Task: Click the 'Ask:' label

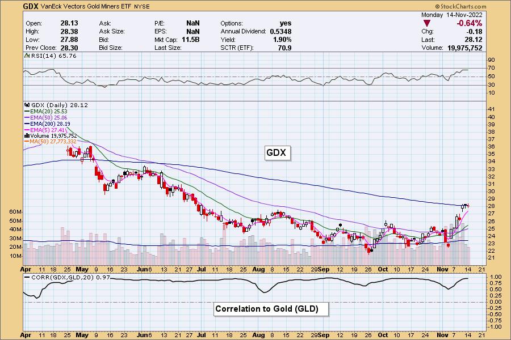Action: coord(105,23)
